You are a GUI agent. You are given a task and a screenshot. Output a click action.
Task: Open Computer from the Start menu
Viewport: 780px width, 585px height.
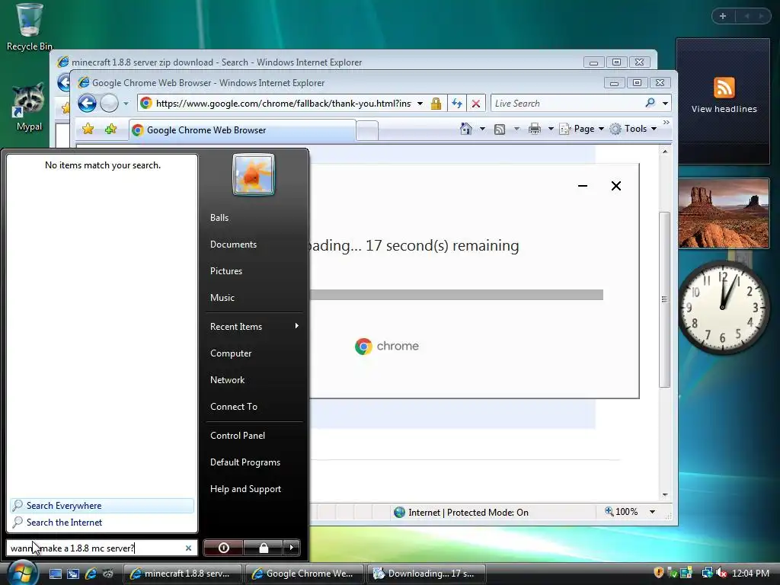[231, 353]
